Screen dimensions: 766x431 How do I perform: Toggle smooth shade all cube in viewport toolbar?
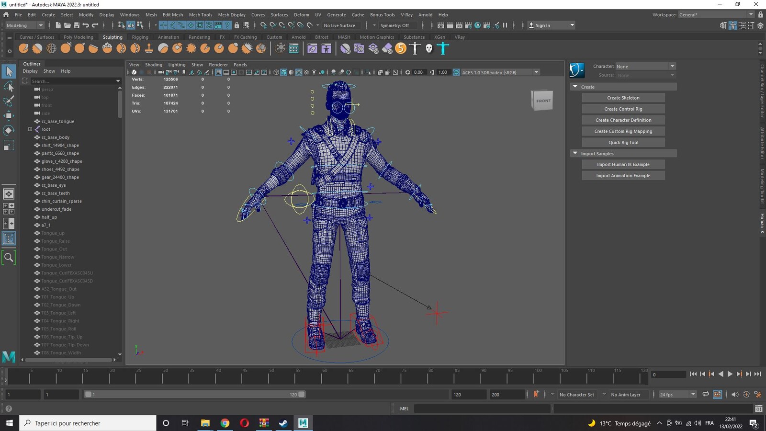click(284, 72)
